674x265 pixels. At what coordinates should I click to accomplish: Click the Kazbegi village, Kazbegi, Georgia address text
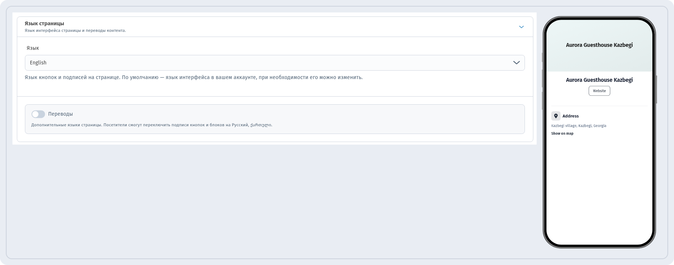tap(579, 126)
